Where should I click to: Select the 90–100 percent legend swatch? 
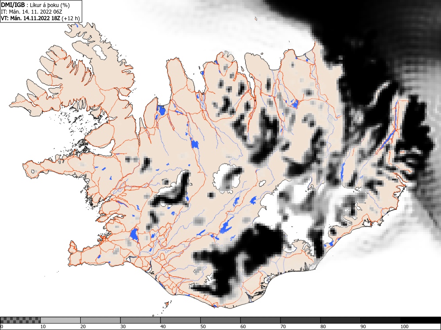(380, 320)
